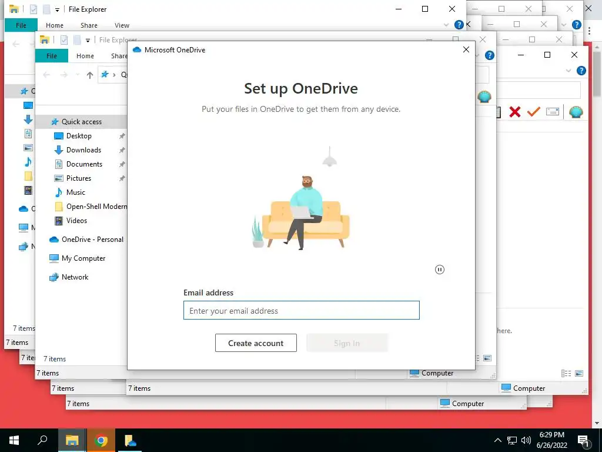The image size is (602, 452).
Task: Select Quick access in navigation tree
Action: point(81,121)
